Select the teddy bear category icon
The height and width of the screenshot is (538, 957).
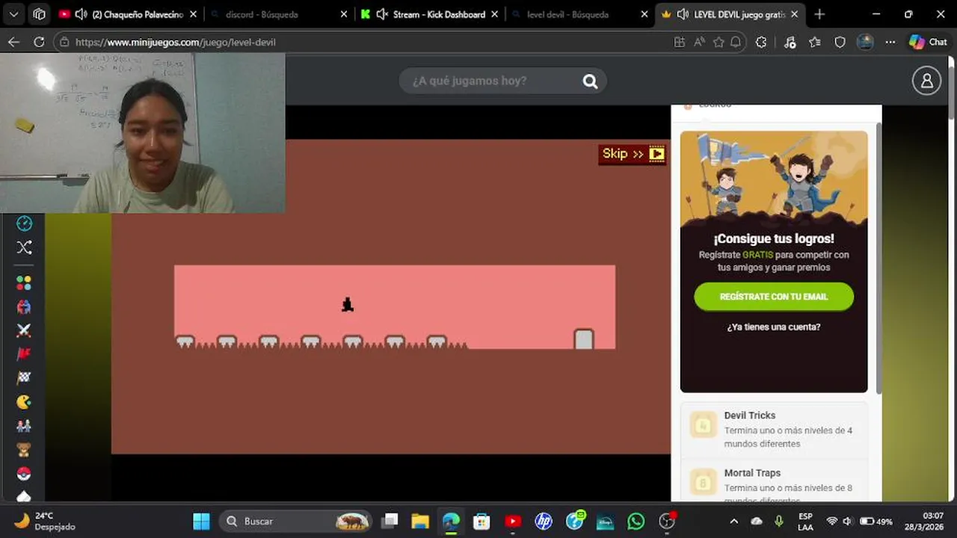point(24,450)
